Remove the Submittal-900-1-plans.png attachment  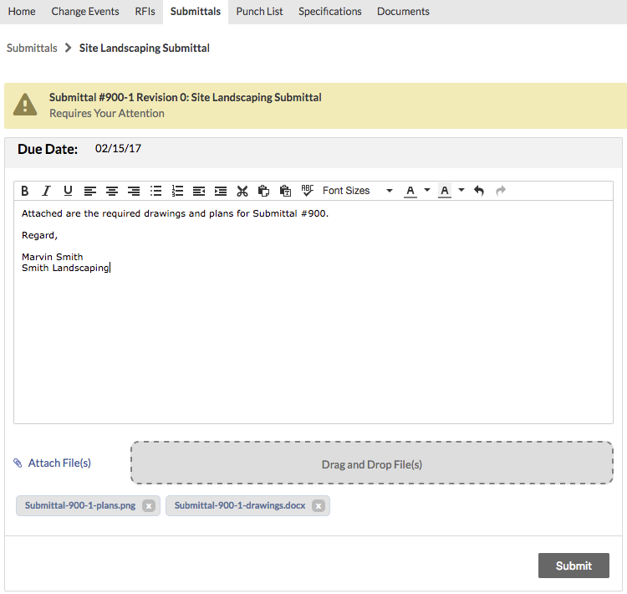click(148, 506)
